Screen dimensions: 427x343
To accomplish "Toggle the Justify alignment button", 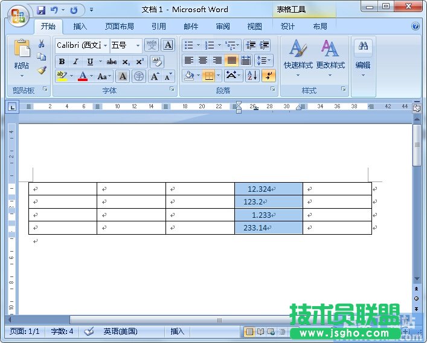I will coord(232,60).
